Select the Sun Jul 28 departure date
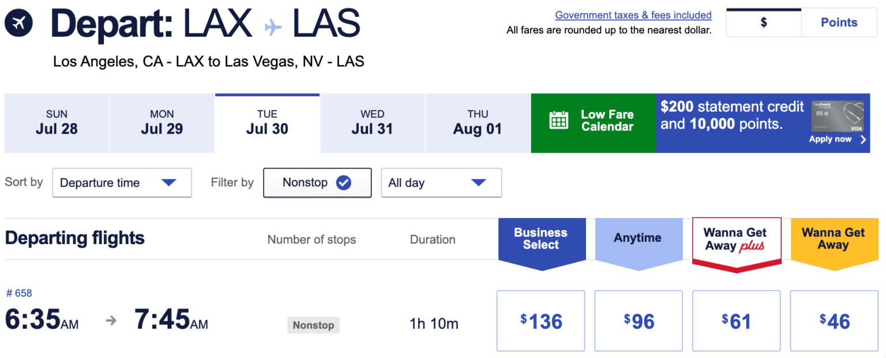The height and width of the screenshot is (358, 886). point(56,123)
